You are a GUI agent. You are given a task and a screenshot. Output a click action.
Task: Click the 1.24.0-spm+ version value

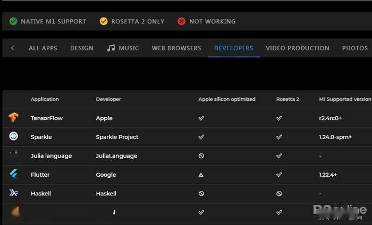[x=335, y=137]
